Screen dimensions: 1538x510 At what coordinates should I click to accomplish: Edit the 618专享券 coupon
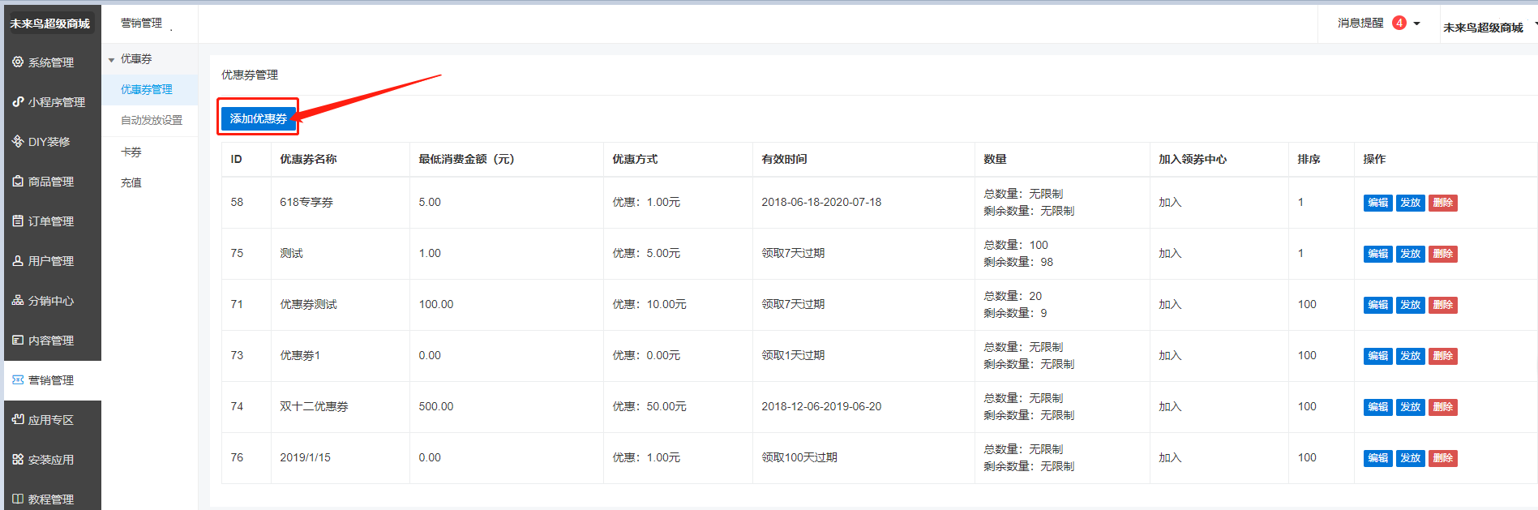pyautogui.click(x=1377, y=203)
